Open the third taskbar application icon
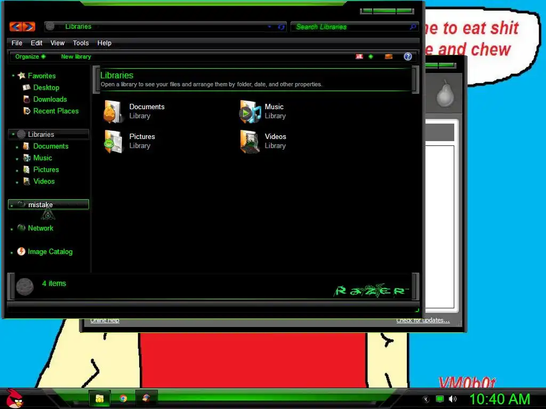The height and width of the screenshot is (409, 546). coord(146,398)
